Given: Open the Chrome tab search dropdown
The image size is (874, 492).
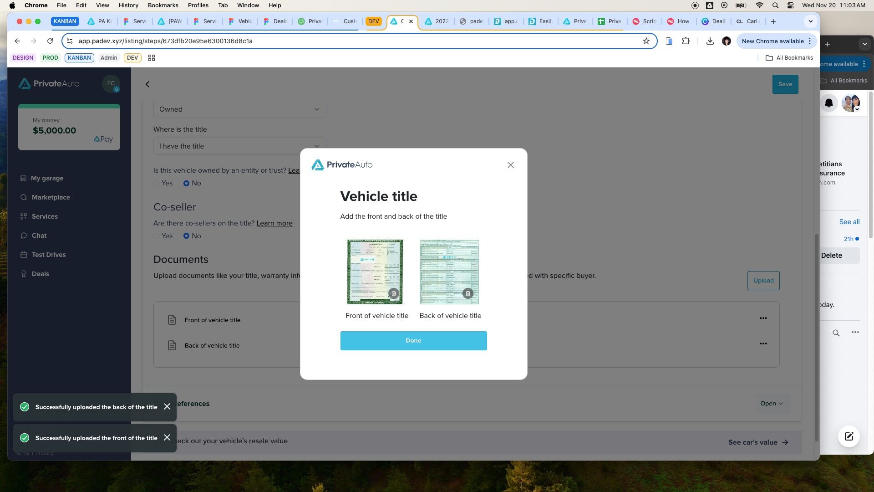Looking at the screenshot, I should [x=810, y=21].
